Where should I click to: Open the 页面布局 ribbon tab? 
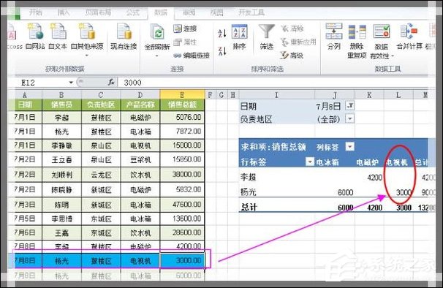[x=98, y=12]
